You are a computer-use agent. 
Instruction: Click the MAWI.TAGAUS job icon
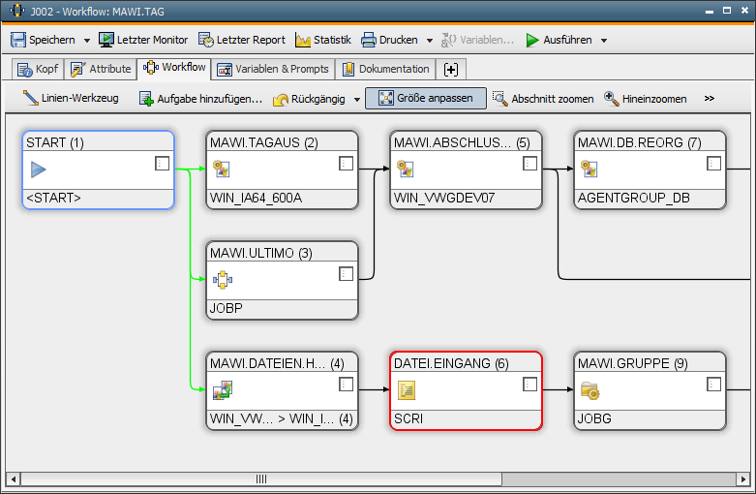222,169
